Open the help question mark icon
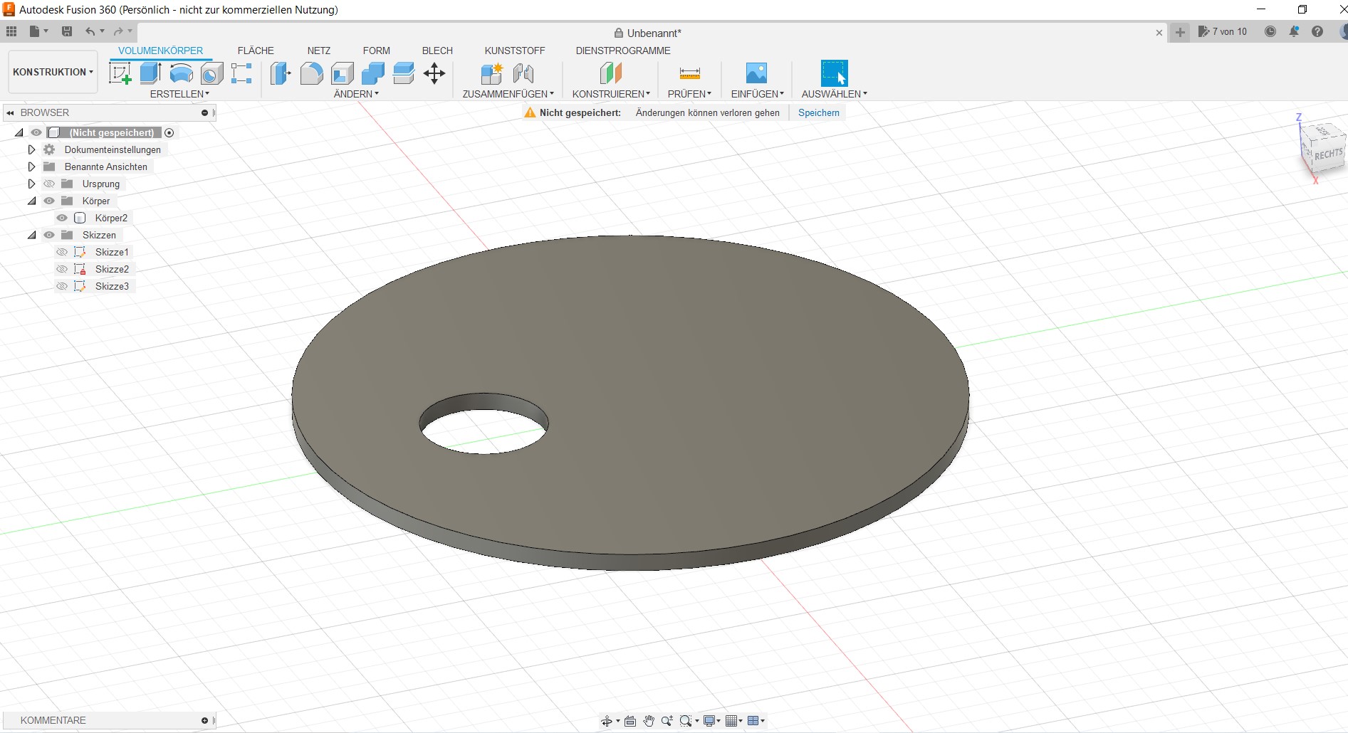The height and width of the screenshot is (733, 1348). coord(1317,31)
